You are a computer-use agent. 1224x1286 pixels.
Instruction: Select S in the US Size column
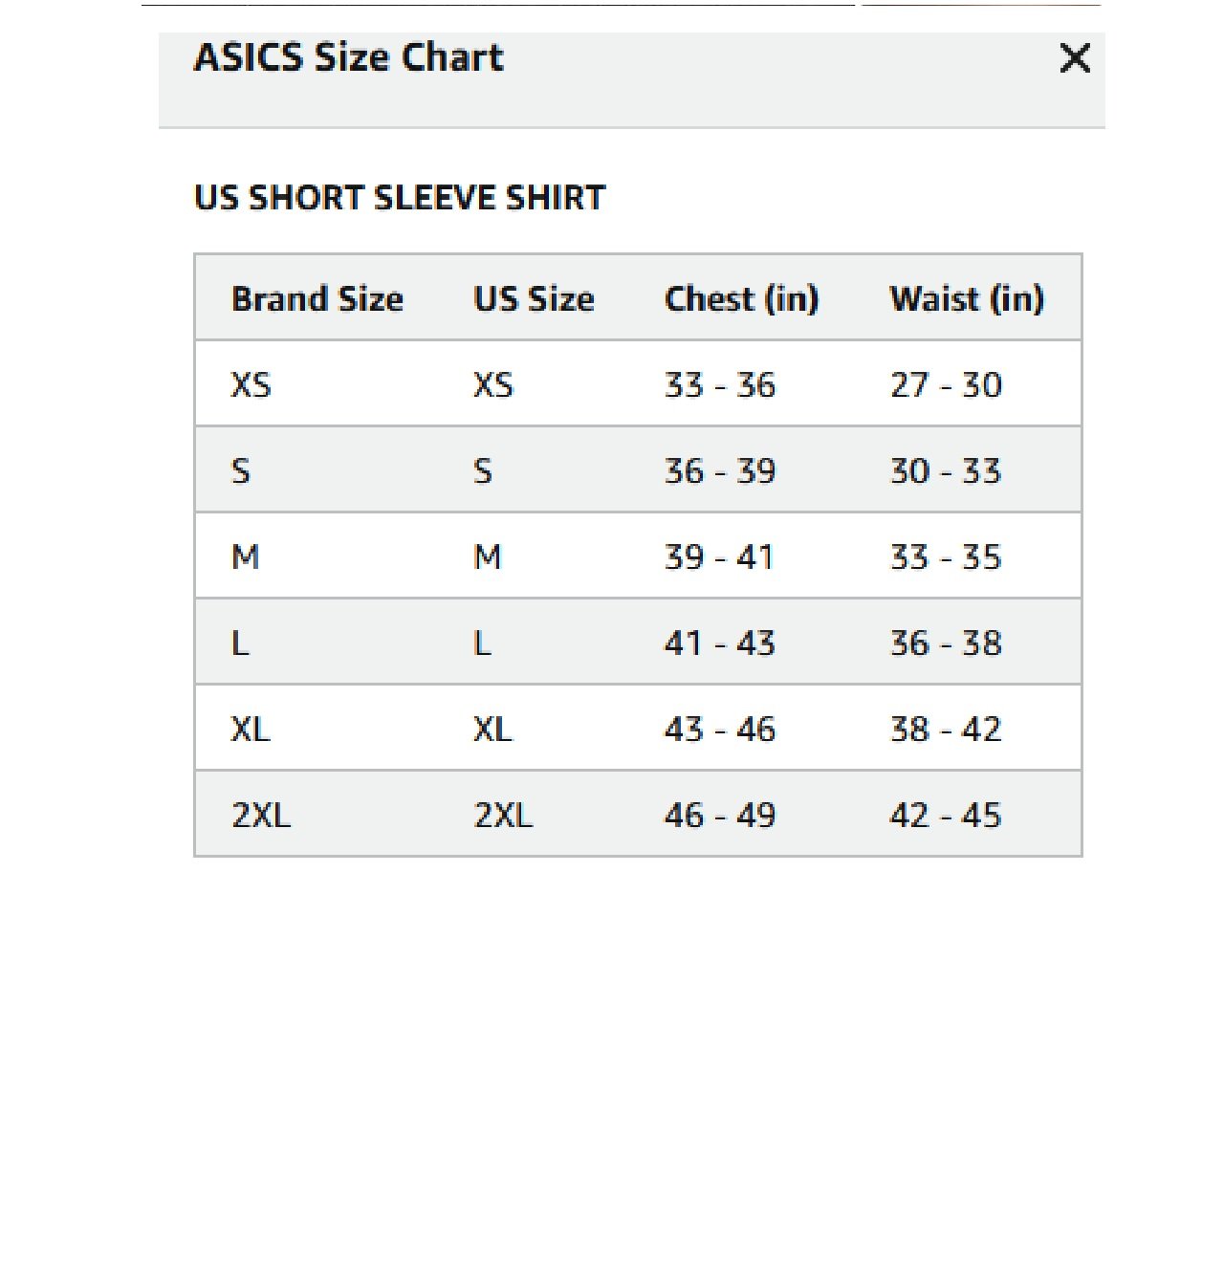[x=483, y=470]
